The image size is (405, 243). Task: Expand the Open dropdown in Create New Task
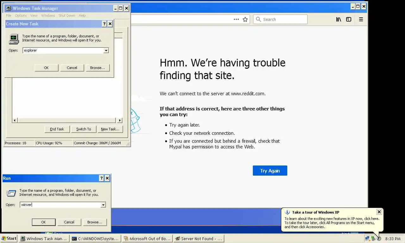[106, 50]
